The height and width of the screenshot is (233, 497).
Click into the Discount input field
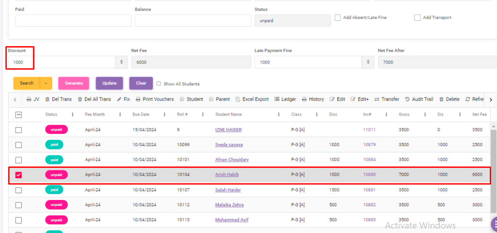point(61,62)
